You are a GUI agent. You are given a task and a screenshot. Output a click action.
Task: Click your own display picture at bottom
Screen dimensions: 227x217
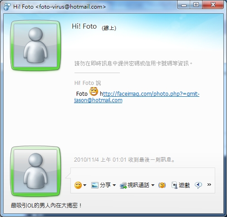pos(35,171)
